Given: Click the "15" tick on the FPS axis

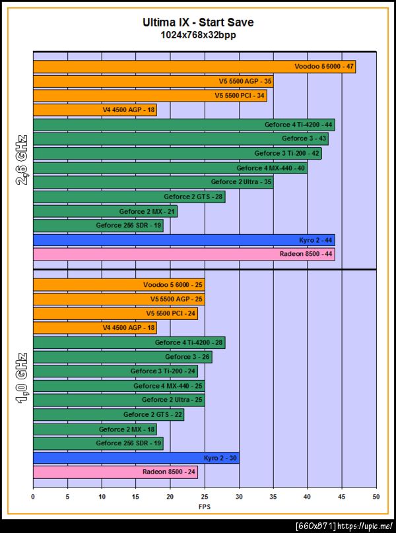Looking at the screenshot, I should (x=136, y=496).
